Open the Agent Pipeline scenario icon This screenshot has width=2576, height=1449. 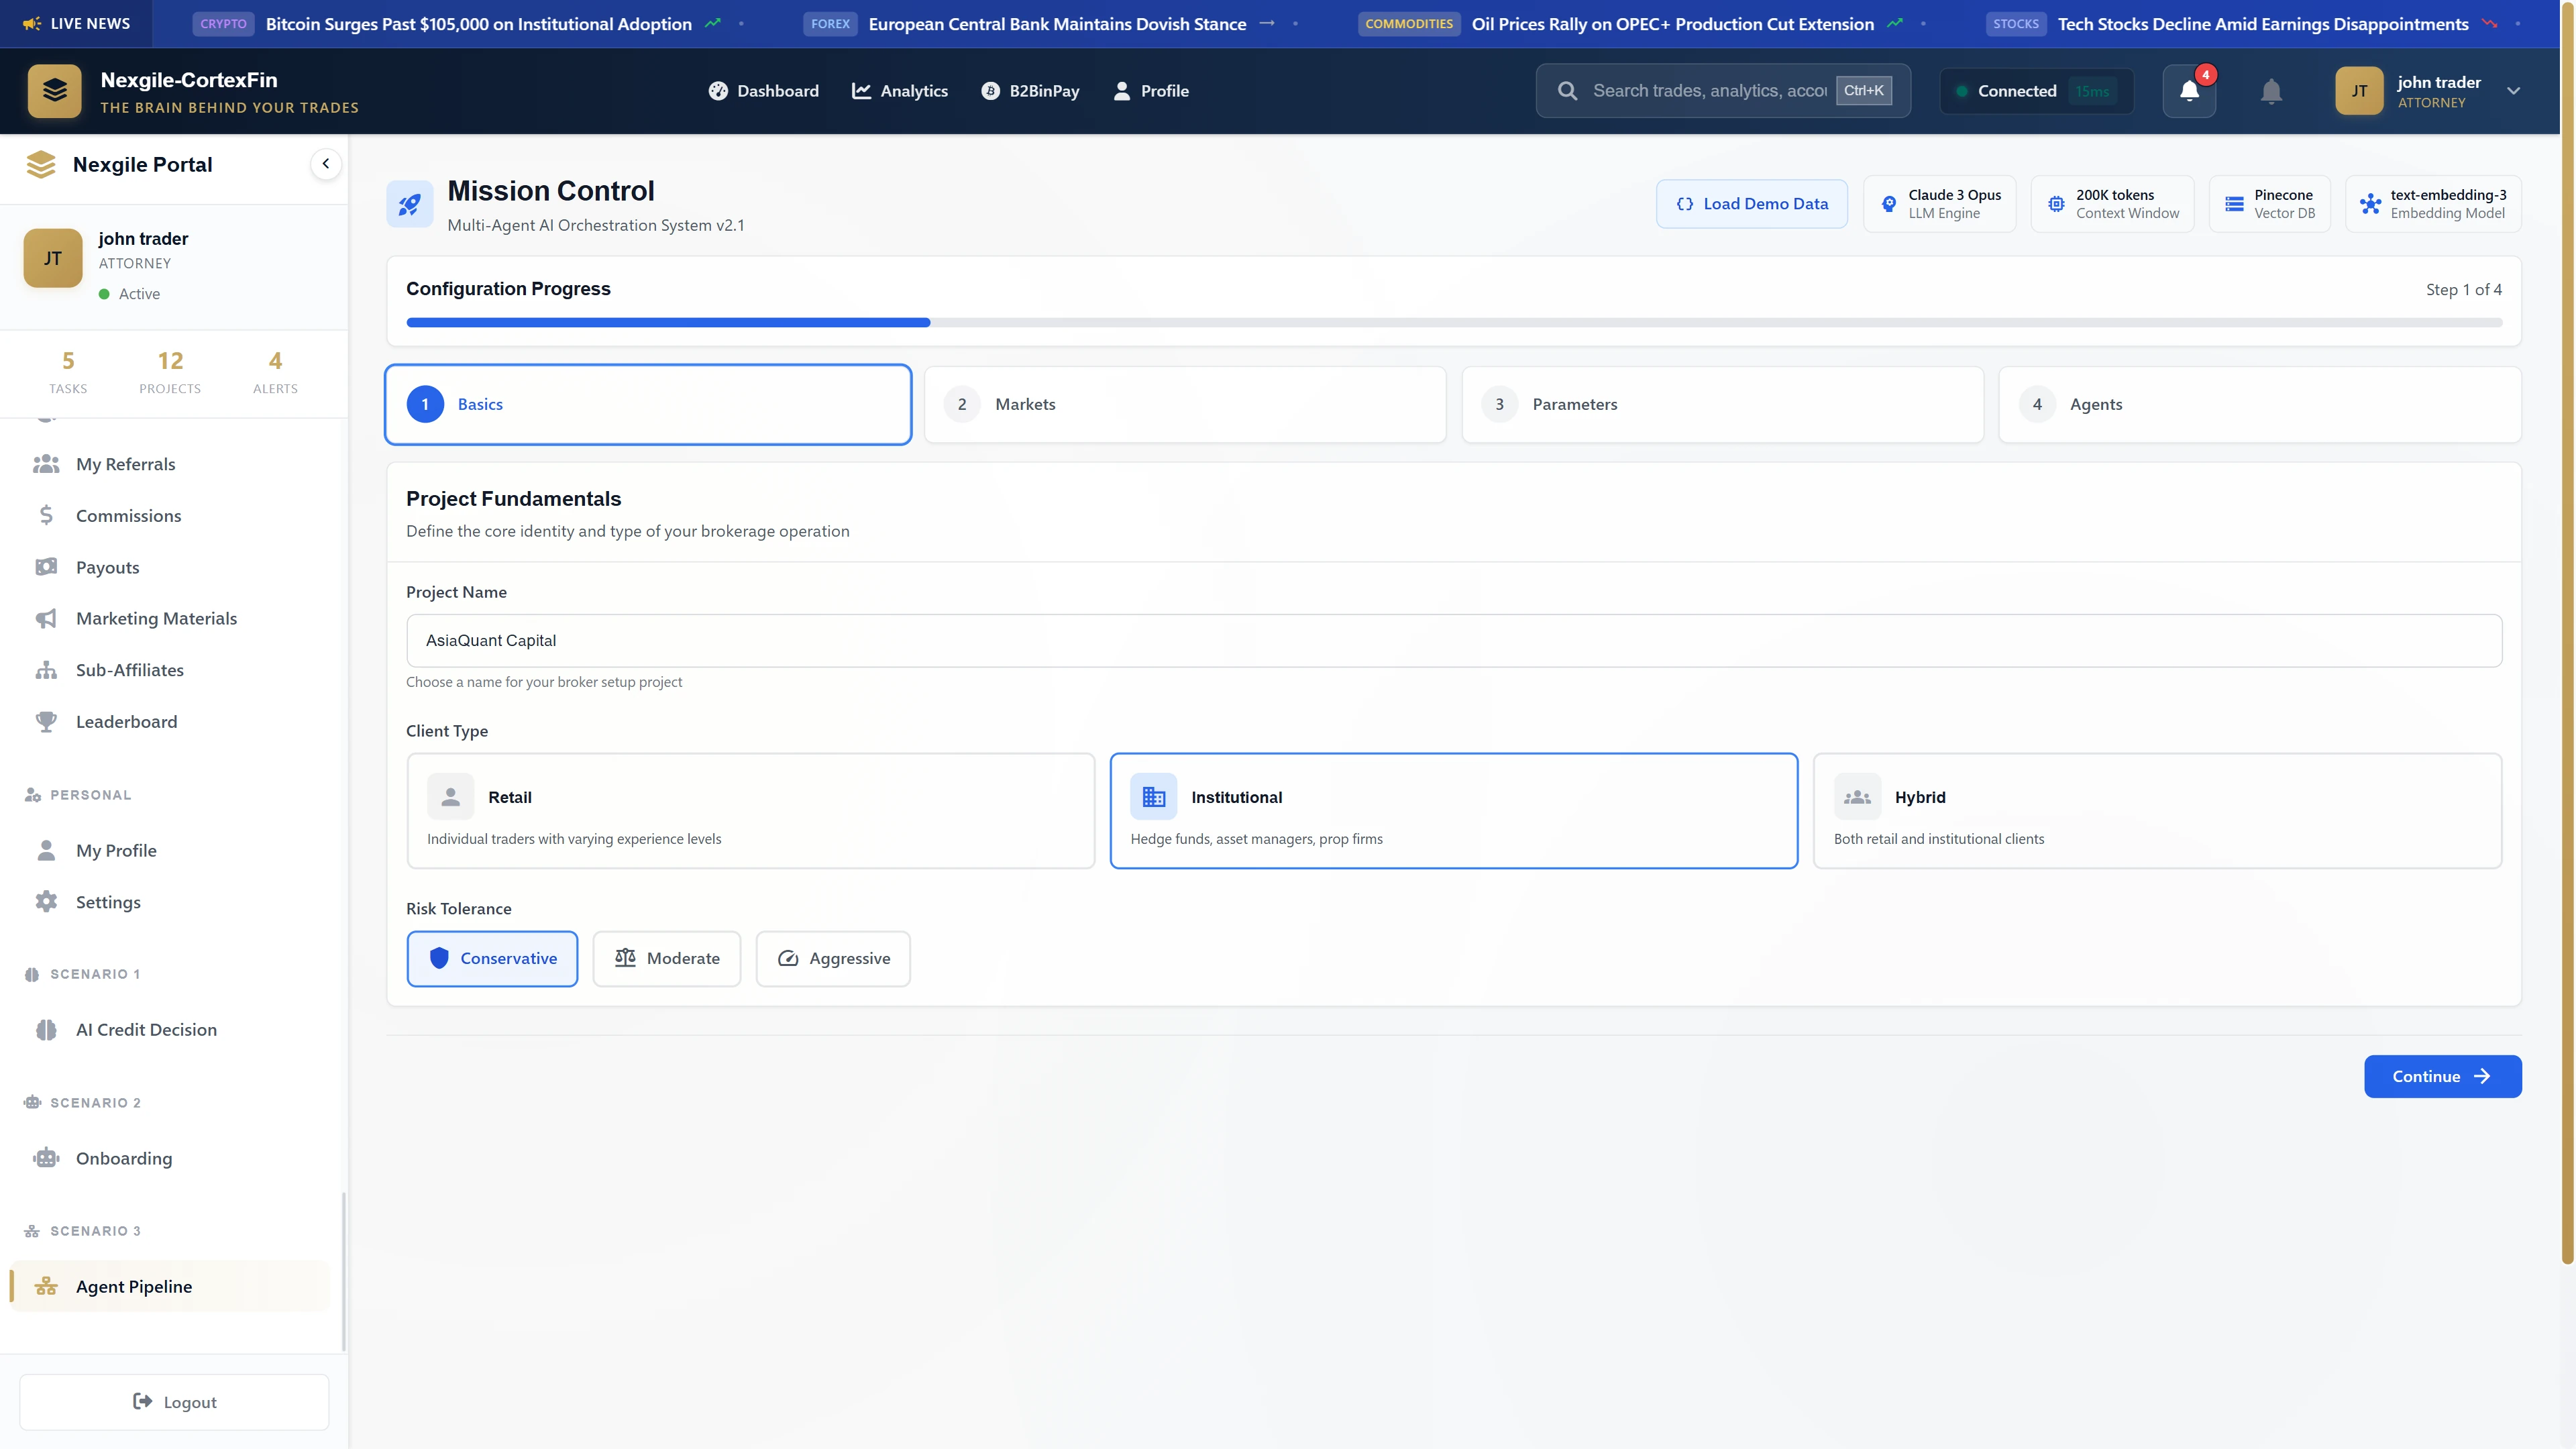click(x=46, y=1286)
